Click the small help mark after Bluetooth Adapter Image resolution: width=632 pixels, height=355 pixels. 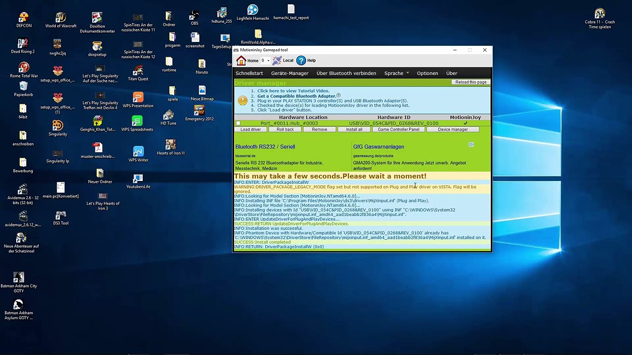[338, 96]
